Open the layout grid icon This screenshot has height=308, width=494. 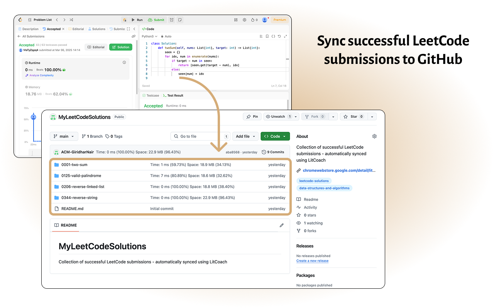click(236, 20)
